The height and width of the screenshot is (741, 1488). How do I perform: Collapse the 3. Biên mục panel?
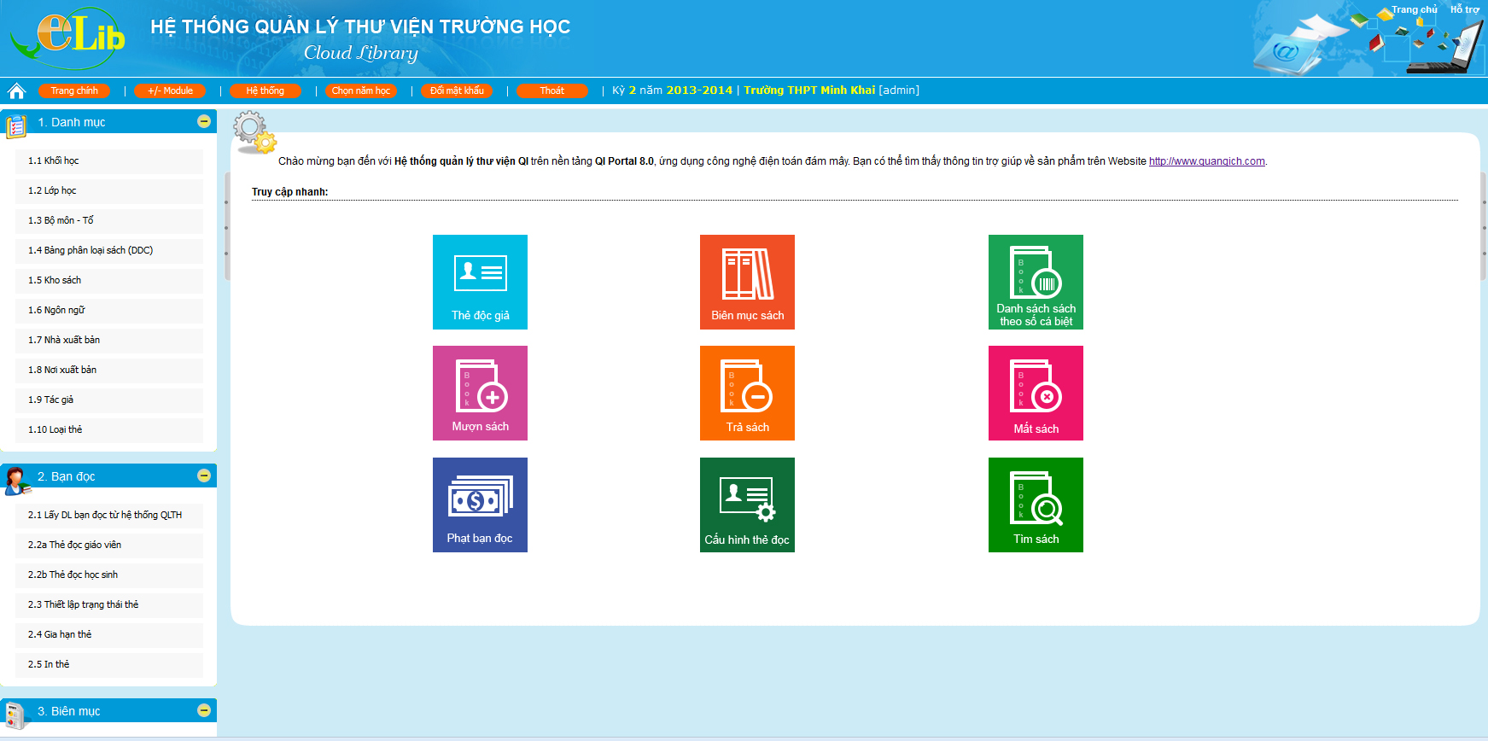[204, 710]
